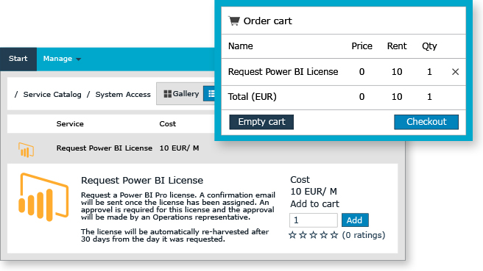Click the Order cart shopping cart icon
The width and height of the screenshot is (483, 271).
pos(234,21)
